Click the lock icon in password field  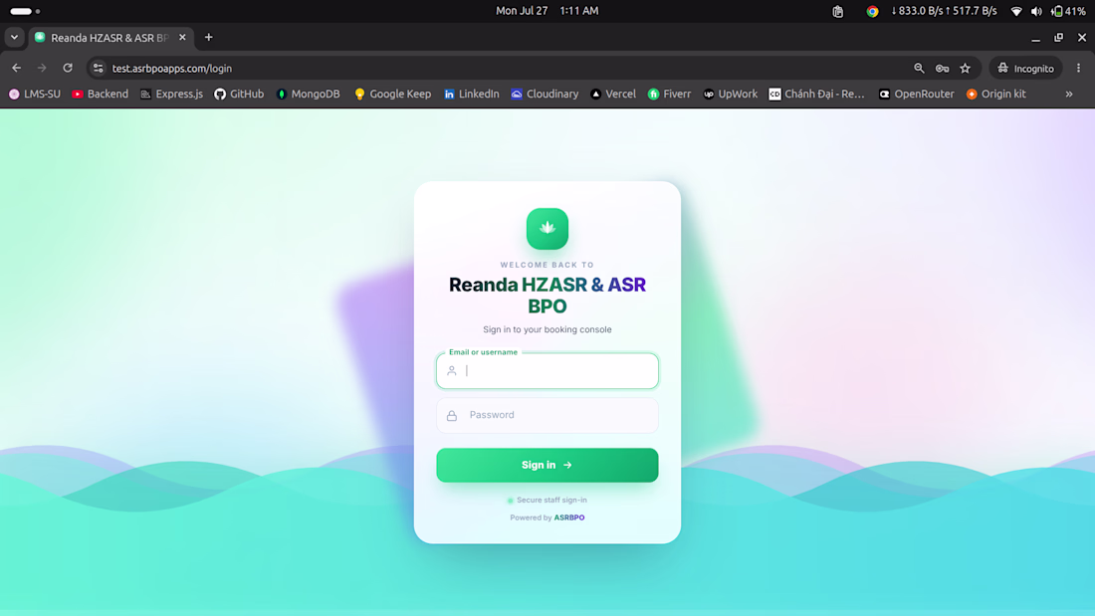click(452, 416)
